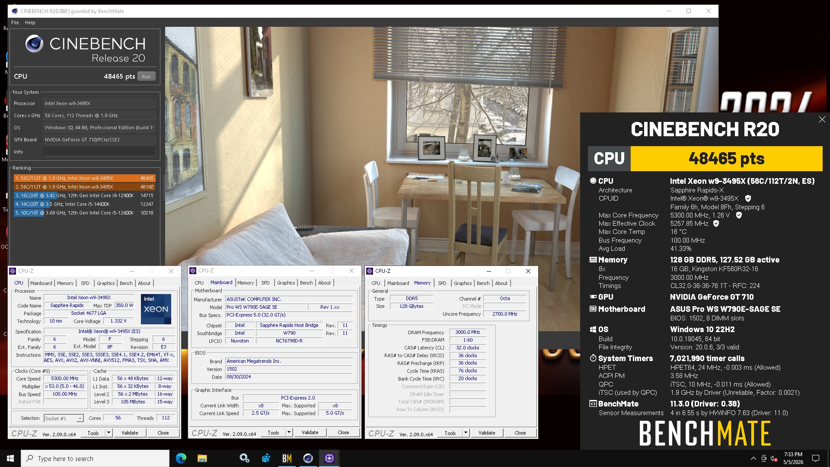Open SPD tab in right CPU-Z window
830x467 pixels.
coord(442,283)
